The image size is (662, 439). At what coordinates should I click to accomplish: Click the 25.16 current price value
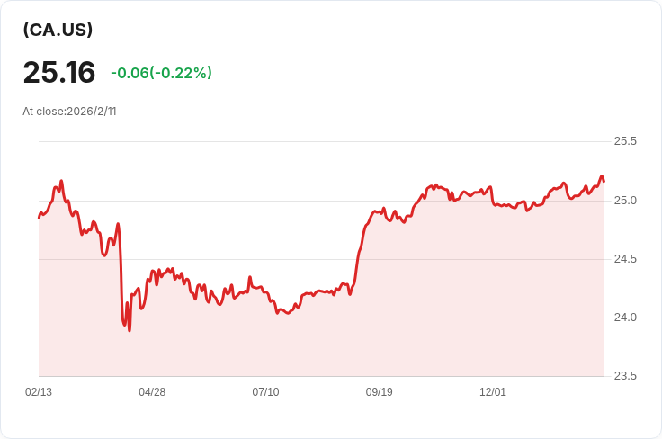tap(59, 72)
